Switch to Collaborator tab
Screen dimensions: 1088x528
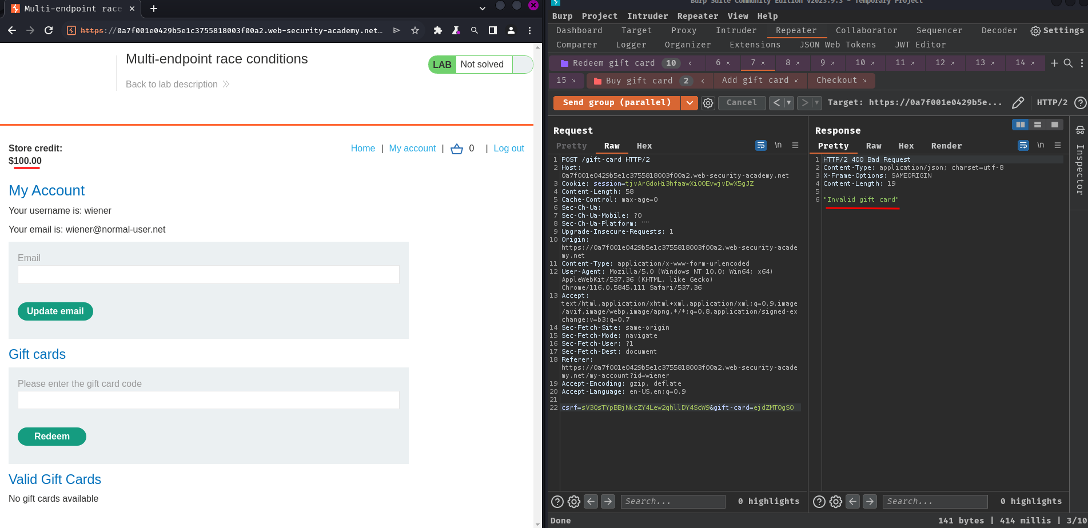pyautogui.click(x=866, y=30)
